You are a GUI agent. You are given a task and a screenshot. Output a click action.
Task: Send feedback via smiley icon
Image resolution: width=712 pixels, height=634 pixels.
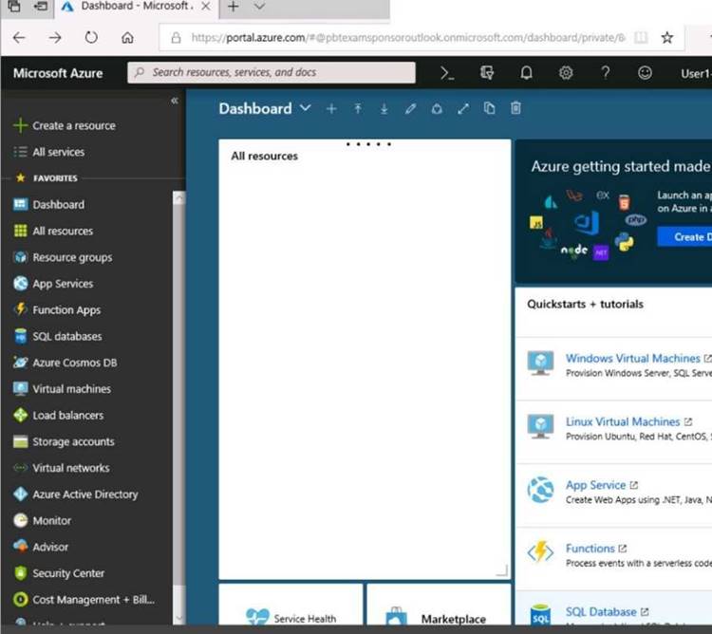tap(645, 73)
